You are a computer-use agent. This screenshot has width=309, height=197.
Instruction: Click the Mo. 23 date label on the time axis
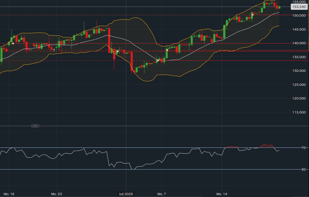click(56, 194)
